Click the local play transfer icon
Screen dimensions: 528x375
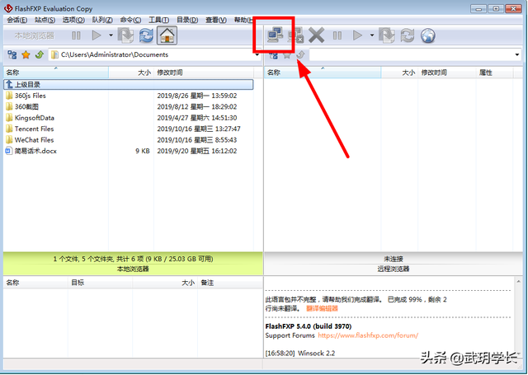point(97,35)
